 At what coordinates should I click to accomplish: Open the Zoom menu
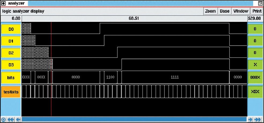tap(210, 11)
